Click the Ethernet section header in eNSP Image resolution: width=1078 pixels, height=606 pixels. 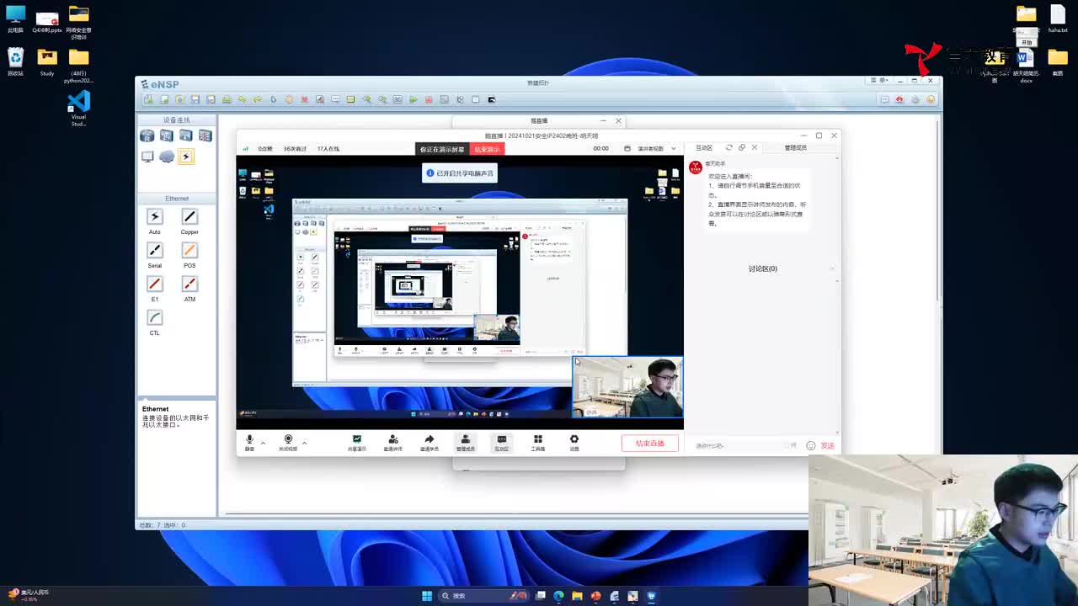[x=177, y=199]
